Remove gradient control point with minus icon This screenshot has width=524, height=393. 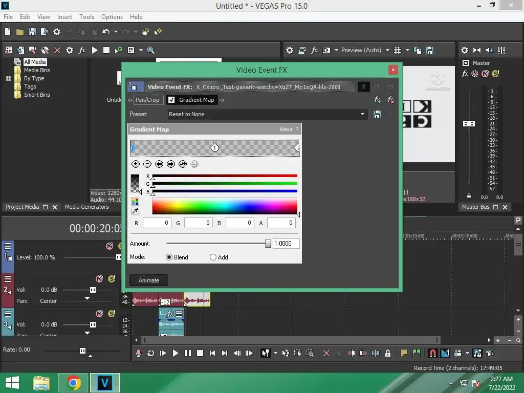[147, 164]
